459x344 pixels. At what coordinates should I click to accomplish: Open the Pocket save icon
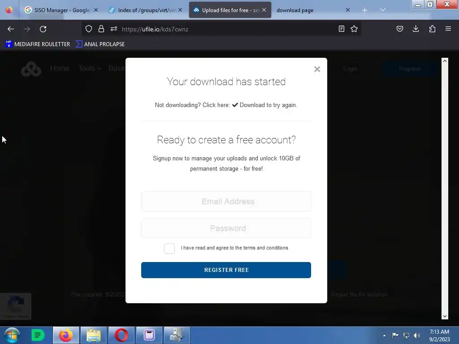pos(400,29)
